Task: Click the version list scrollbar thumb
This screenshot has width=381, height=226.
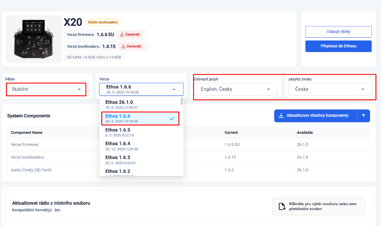Action: pos(182,101)
